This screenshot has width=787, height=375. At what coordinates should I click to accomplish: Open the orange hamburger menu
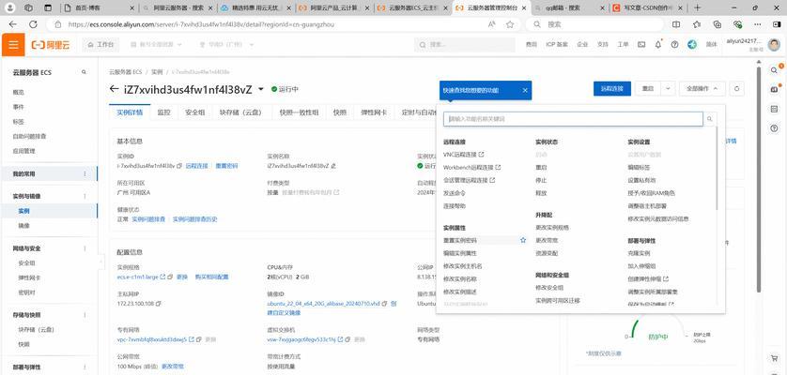(x=13, y=45)
